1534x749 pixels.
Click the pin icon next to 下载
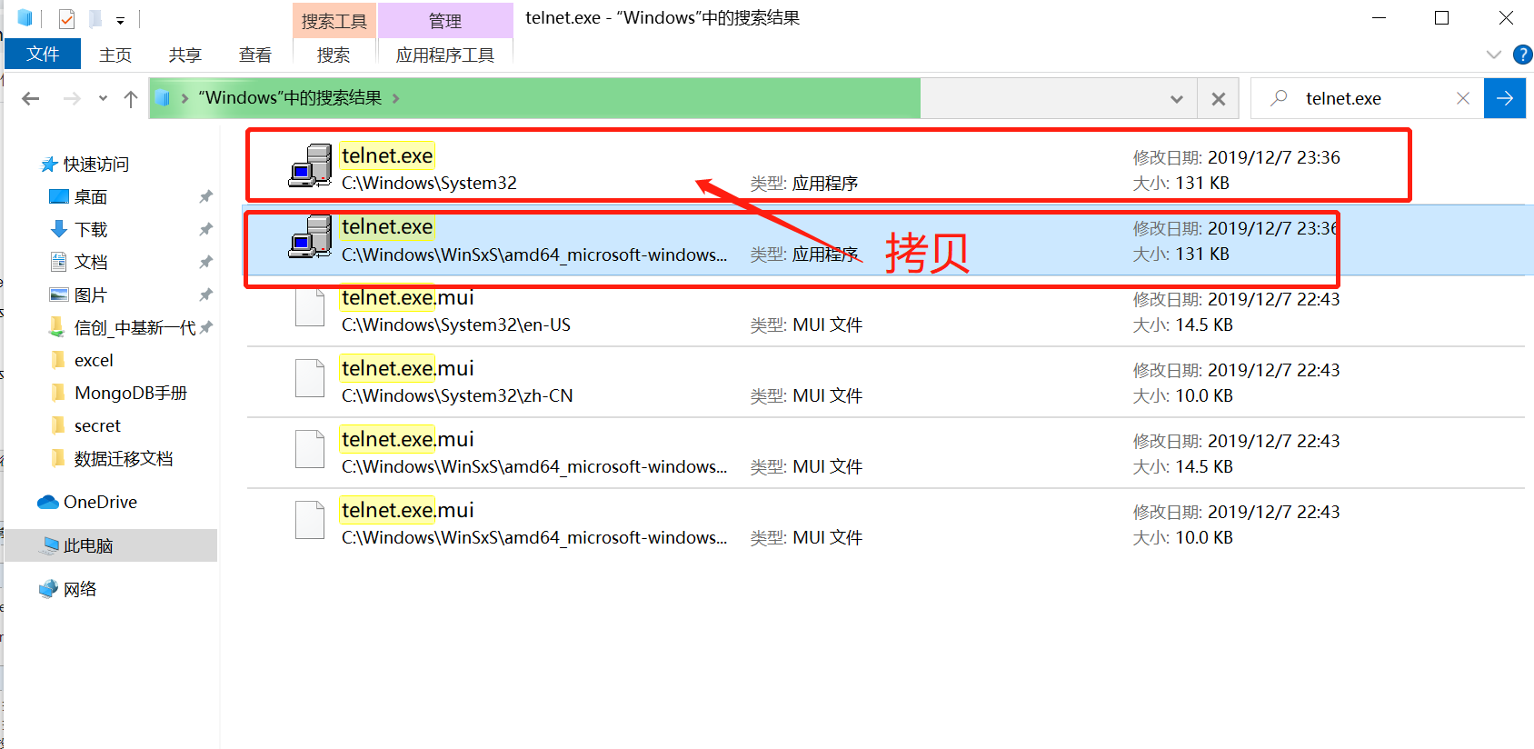click(x=206, y=229)
